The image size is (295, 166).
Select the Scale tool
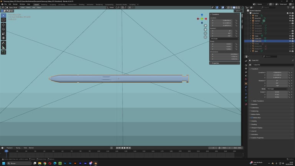click(x=3, y=34)
